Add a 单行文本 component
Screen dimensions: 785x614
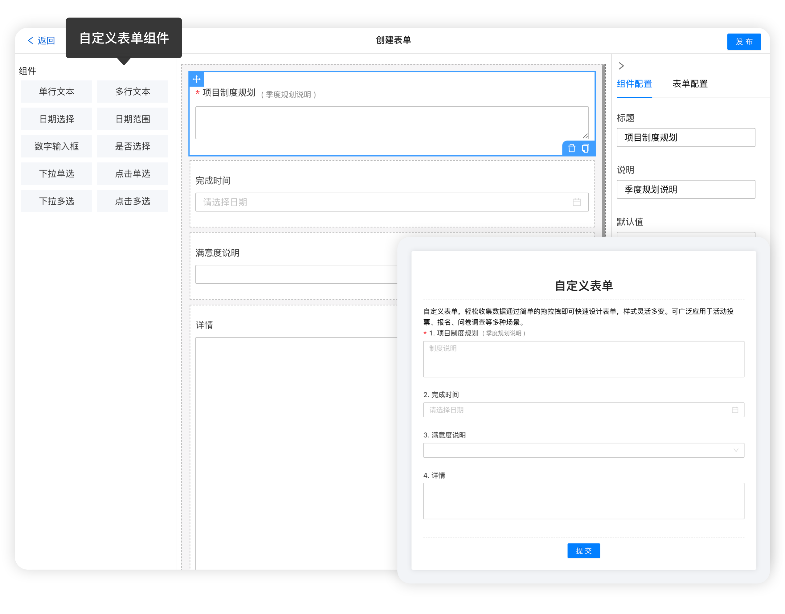click(56, 92)
